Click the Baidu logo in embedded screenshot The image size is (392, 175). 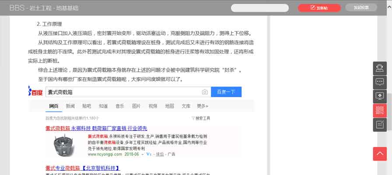36,92
